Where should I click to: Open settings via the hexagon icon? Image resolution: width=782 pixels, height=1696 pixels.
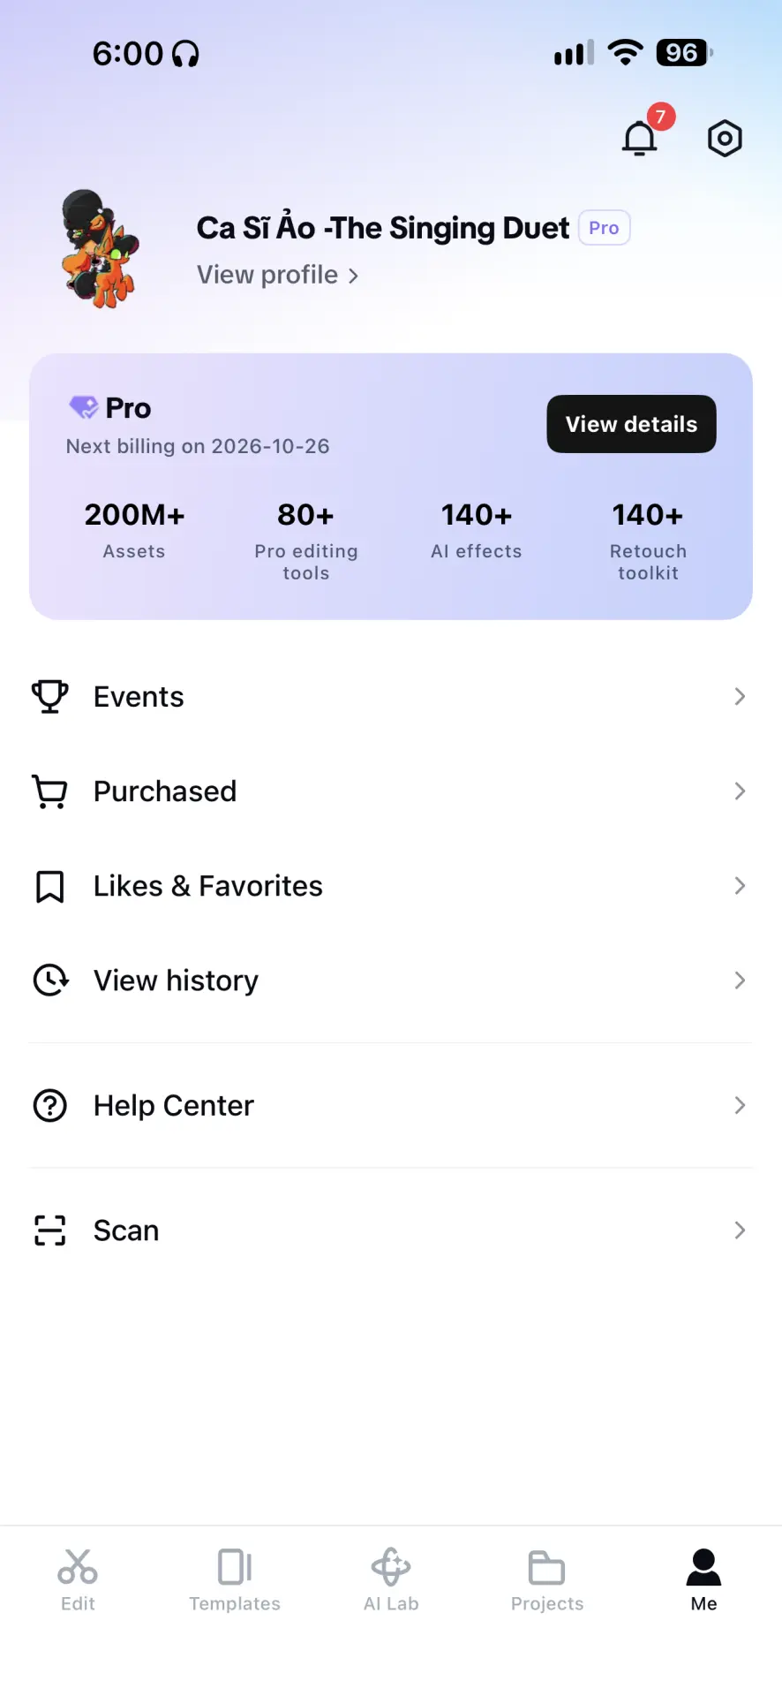coord(725,139)
